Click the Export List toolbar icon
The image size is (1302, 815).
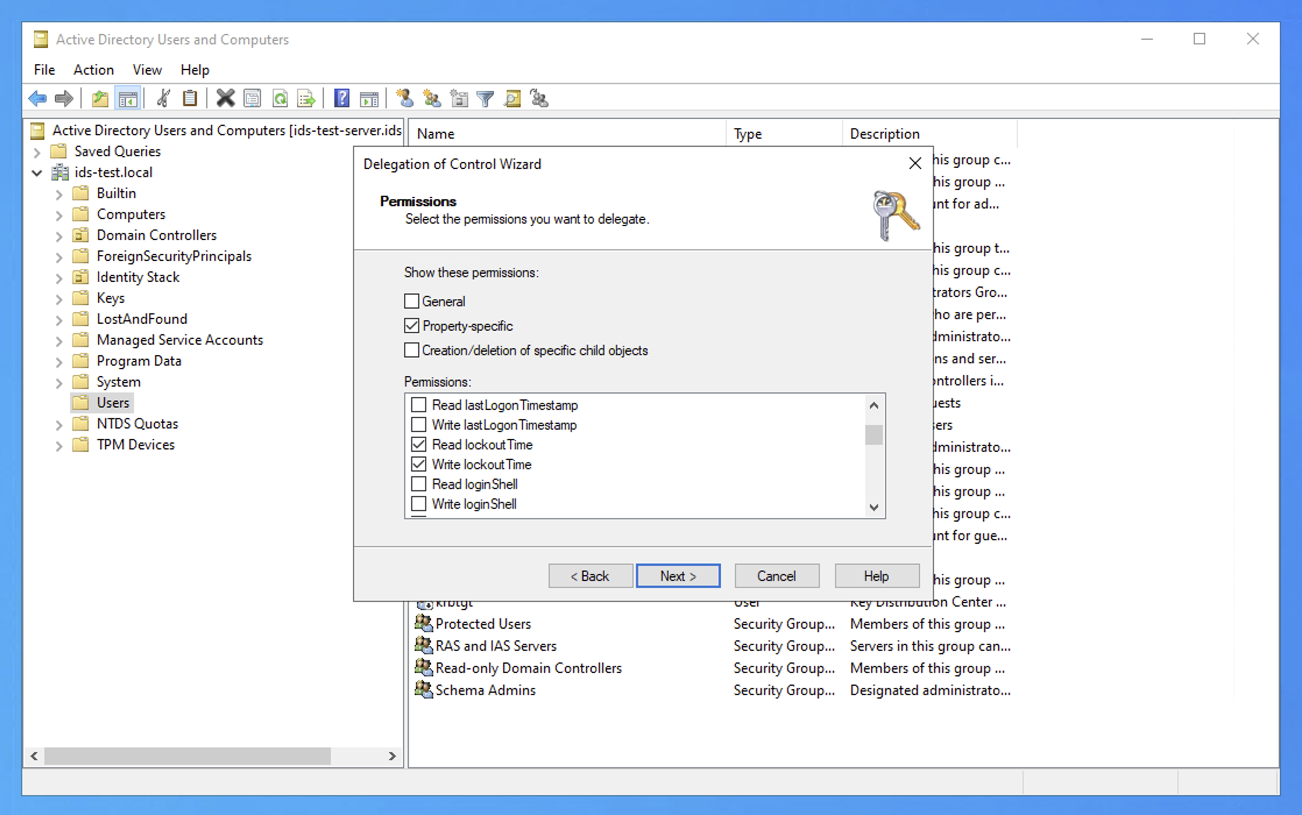pos(306,98)
